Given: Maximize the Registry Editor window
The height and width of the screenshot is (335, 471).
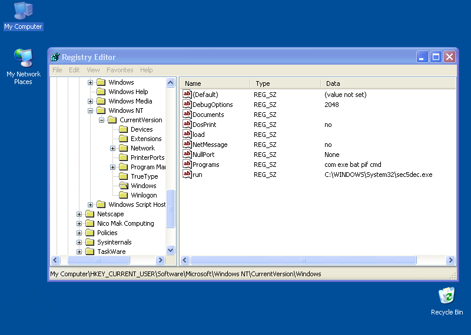Looking at the screenshot, I should click(436, 56).
